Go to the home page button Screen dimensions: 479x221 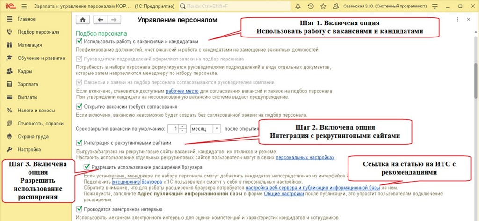pyautogui.click(x=83, y=20)
